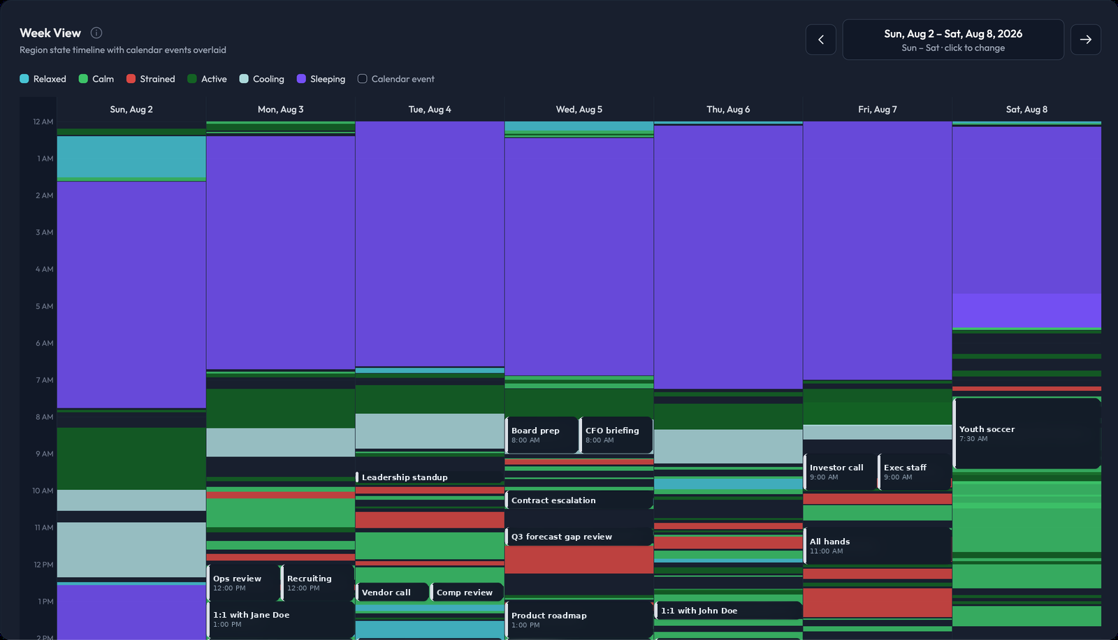Open the Q3 forecast gap review event

coord(579,537)
